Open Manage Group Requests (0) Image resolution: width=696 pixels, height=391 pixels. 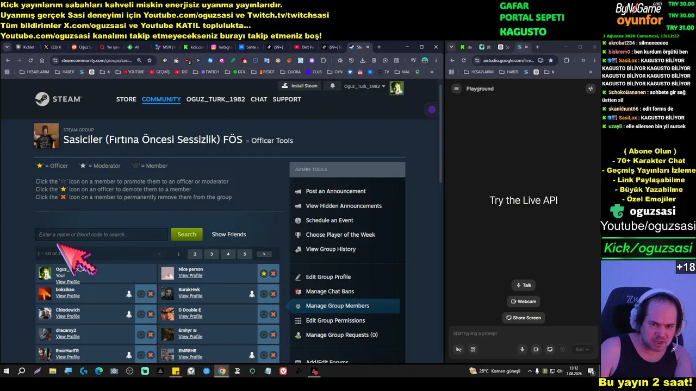tap(341, 335)
